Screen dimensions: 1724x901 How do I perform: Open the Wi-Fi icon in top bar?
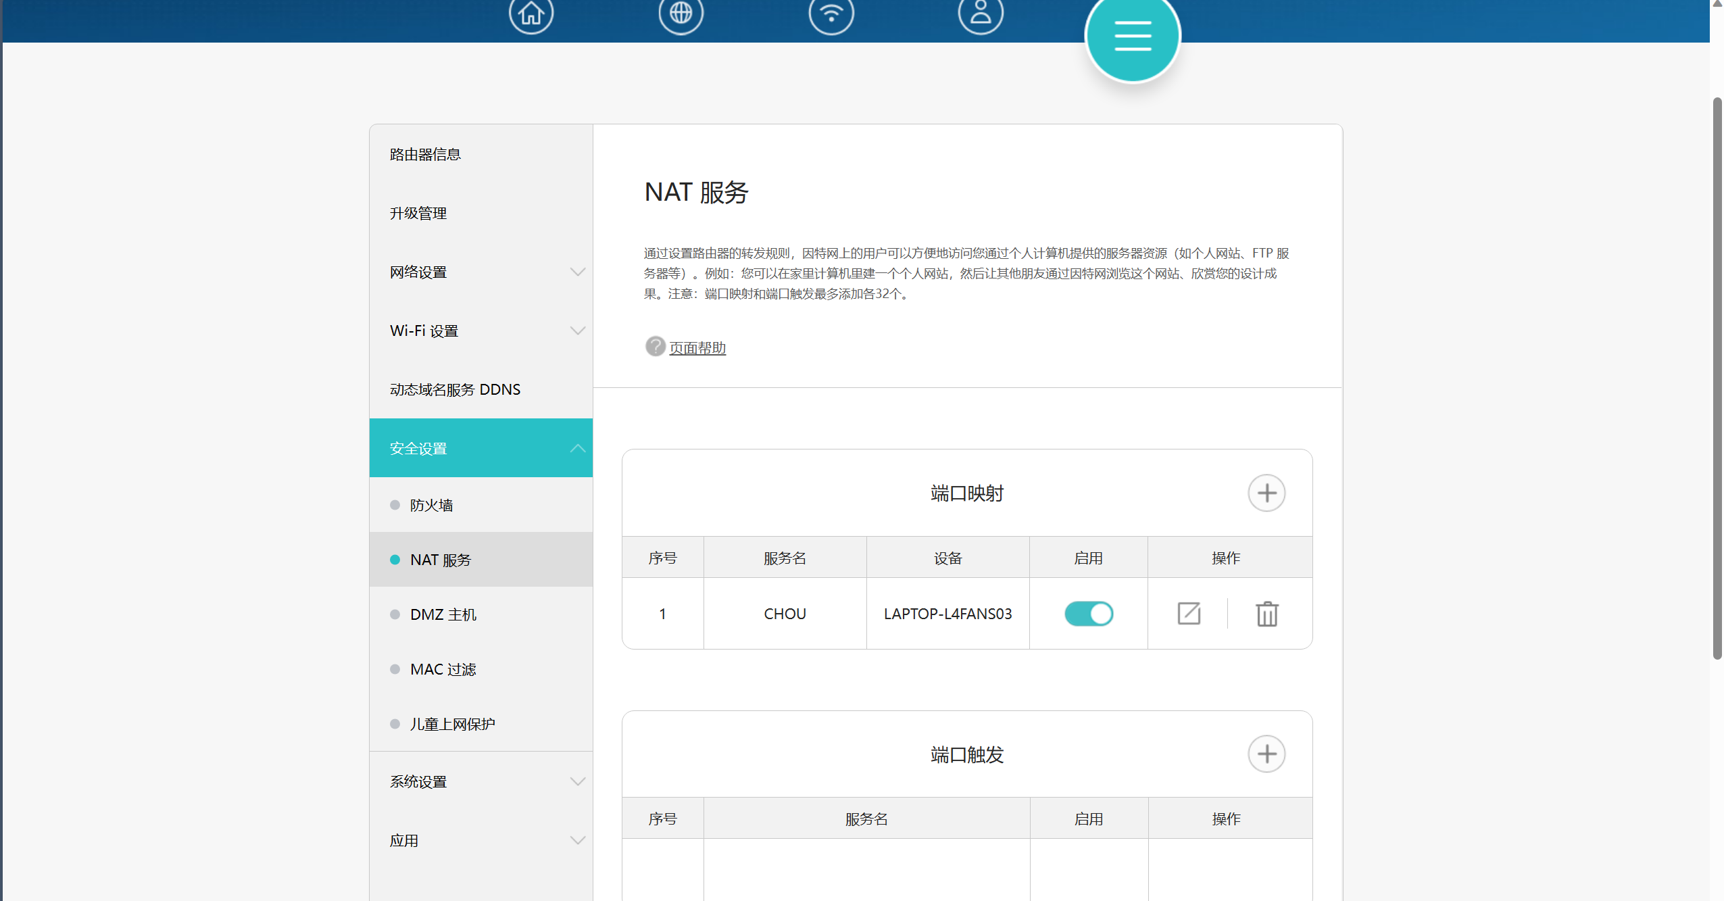[x=831, y=12]
